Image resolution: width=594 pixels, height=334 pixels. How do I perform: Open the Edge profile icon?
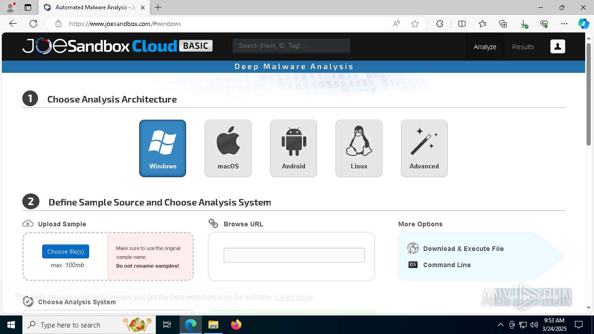click(10, 7)
